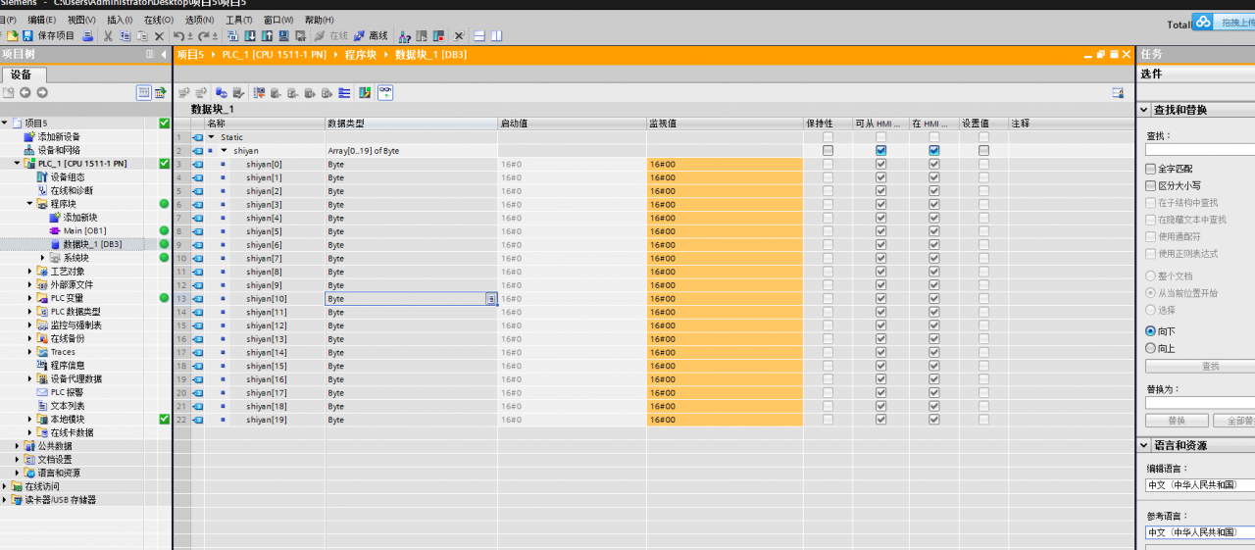Collapse the 项目5 tree node arrow
The height and width of the screenshot is (550, 1255).
click(x=5, y=124)
